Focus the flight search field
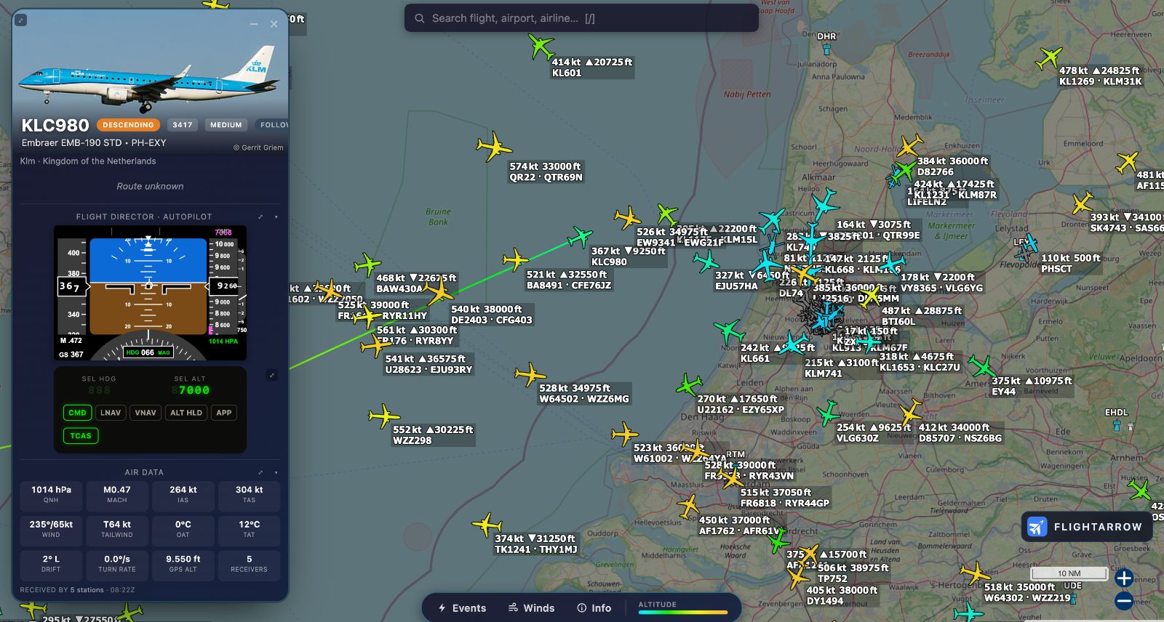1164x622 pixels. coord(581,18)
